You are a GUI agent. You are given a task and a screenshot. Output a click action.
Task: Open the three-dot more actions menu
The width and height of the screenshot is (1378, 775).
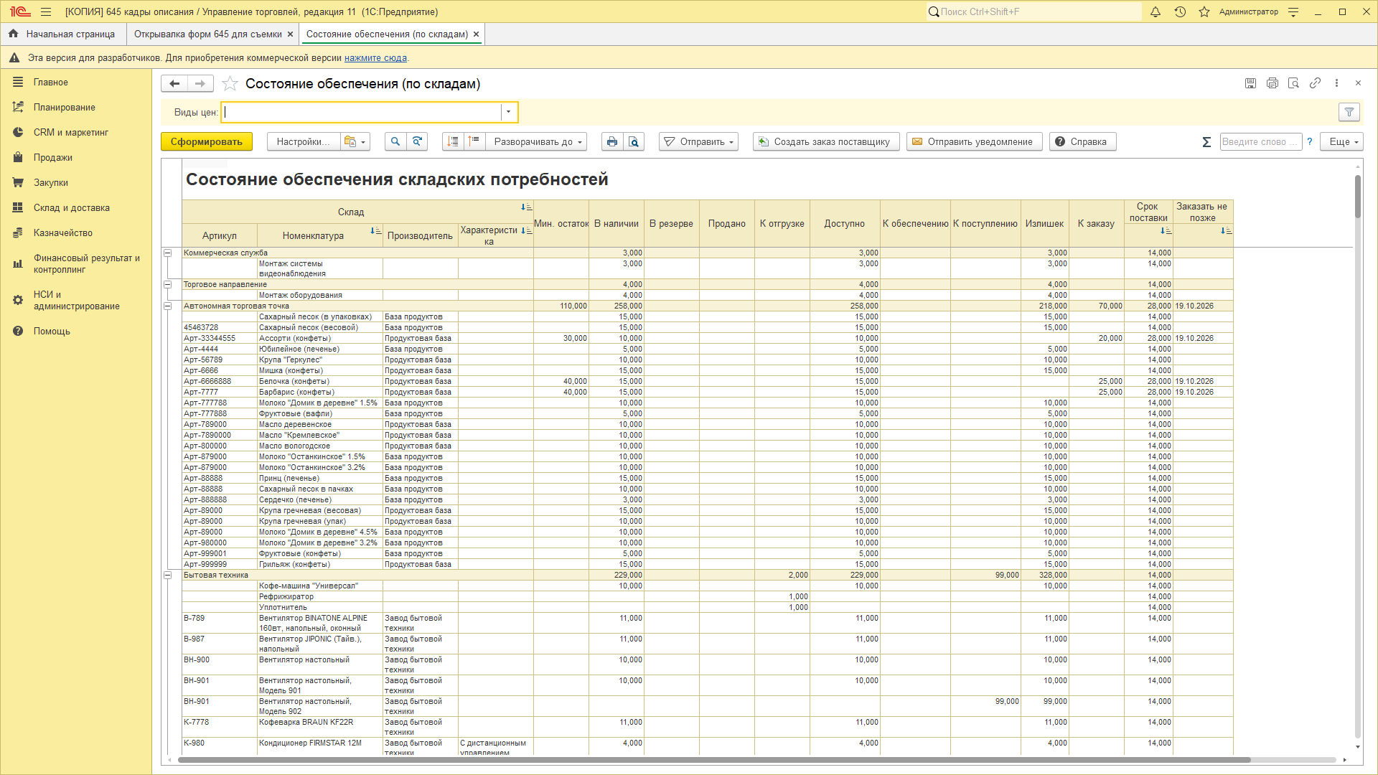pos(1336,83)
